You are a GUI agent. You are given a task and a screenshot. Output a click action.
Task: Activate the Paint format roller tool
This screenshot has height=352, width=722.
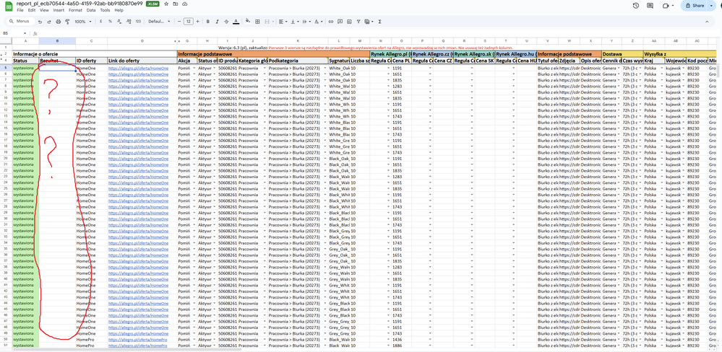click(67, 22)
